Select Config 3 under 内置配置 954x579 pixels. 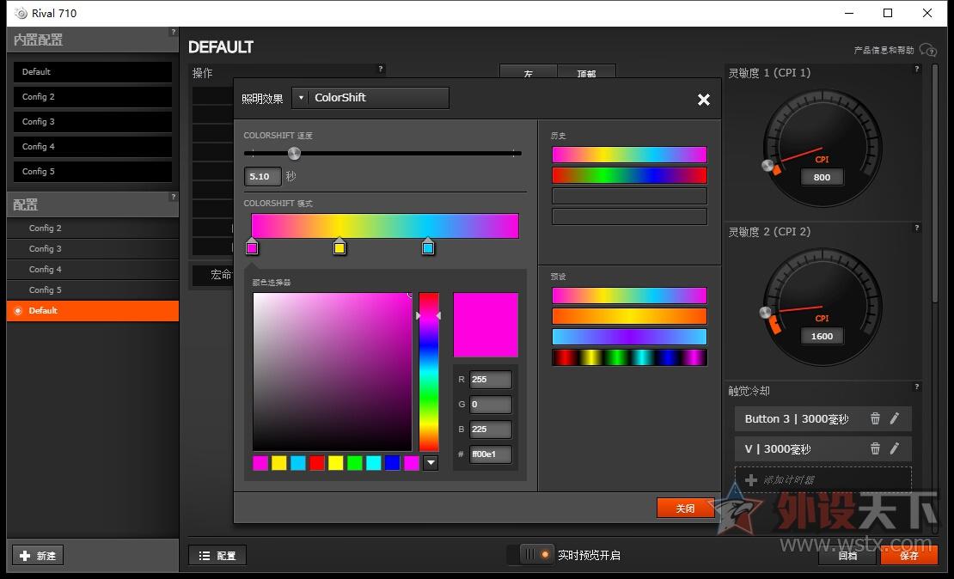tap(93, 122)
